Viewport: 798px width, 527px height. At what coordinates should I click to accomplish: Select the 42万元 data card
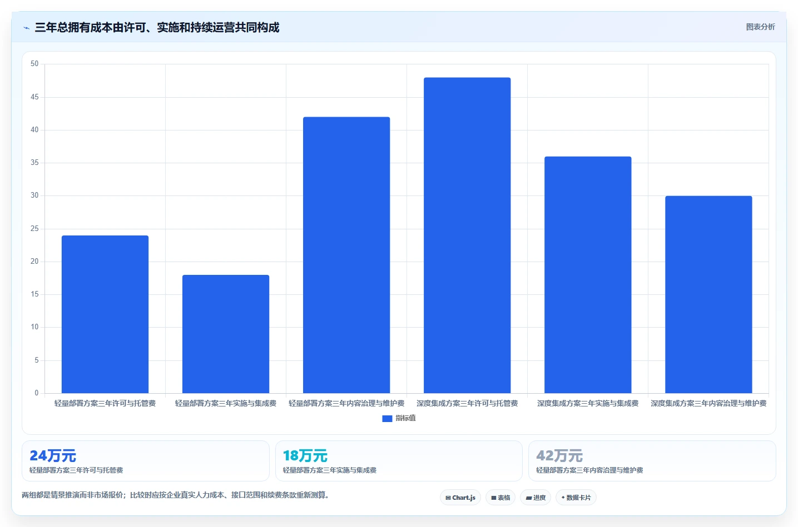[652, 461]
